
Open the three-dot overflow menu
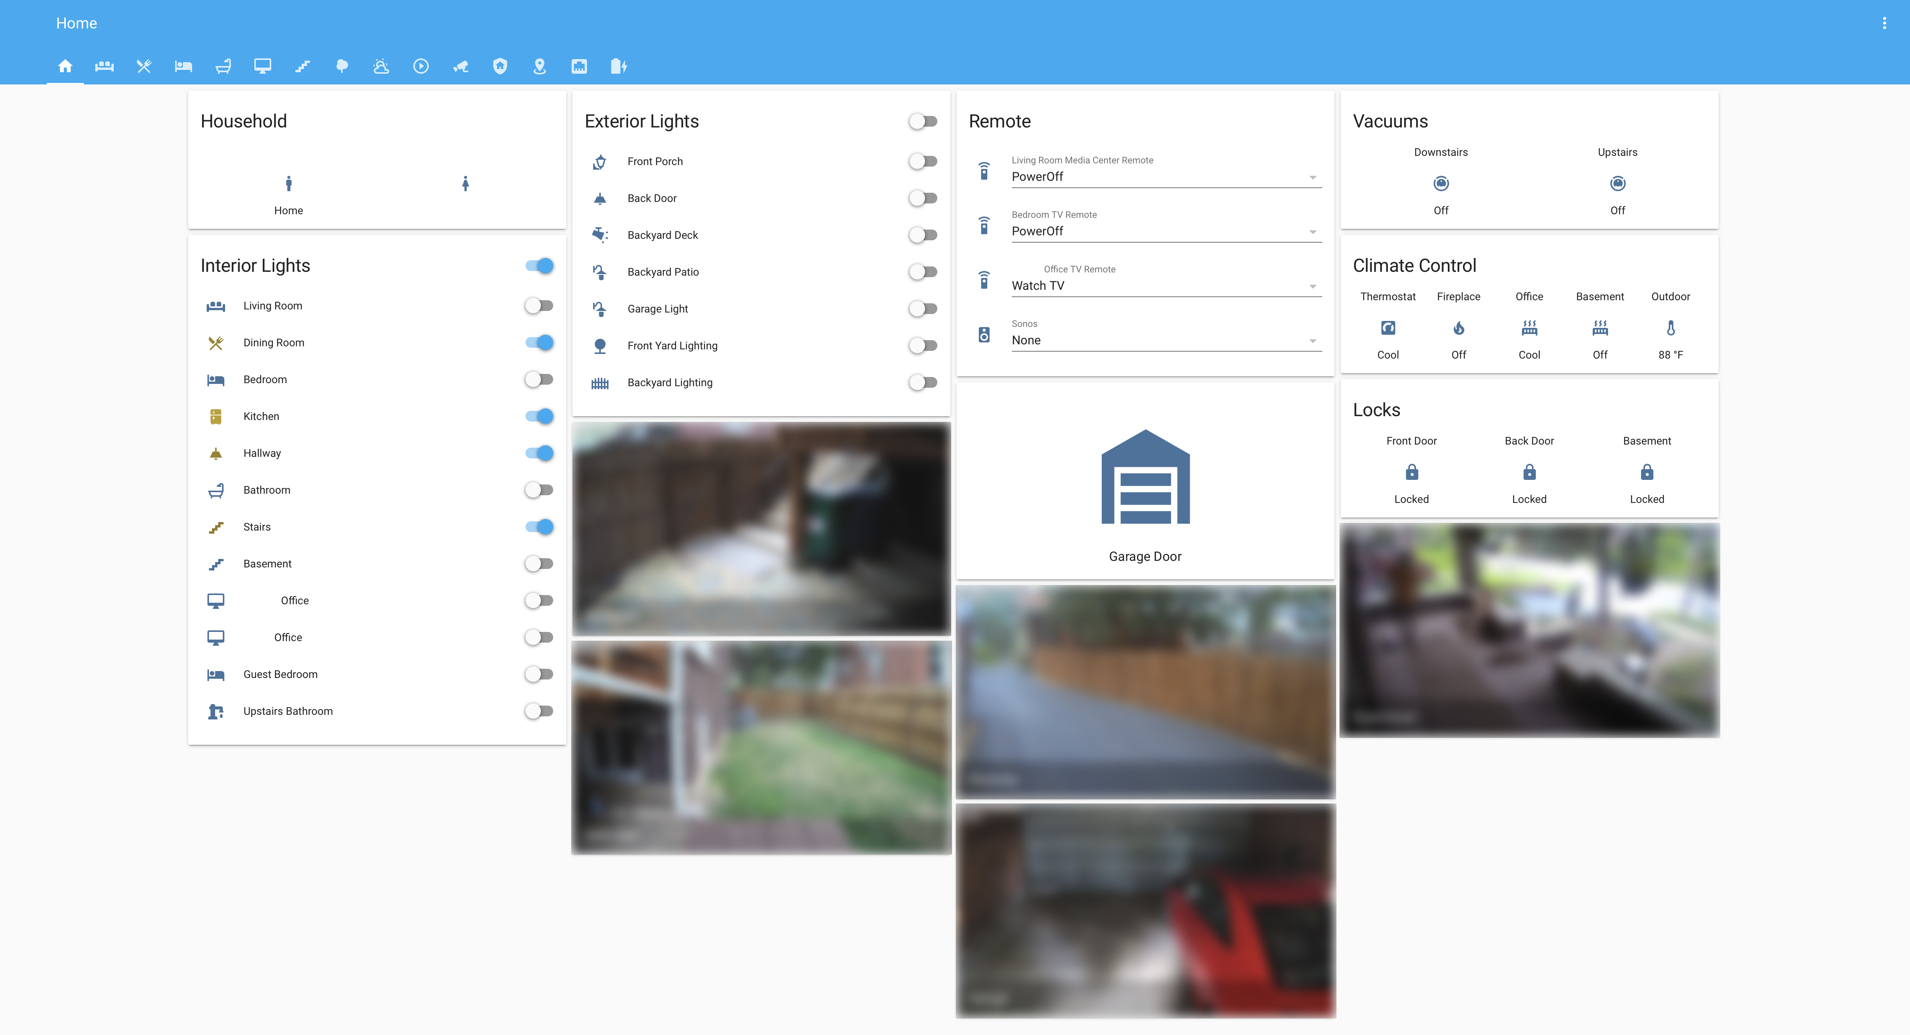1884,23
